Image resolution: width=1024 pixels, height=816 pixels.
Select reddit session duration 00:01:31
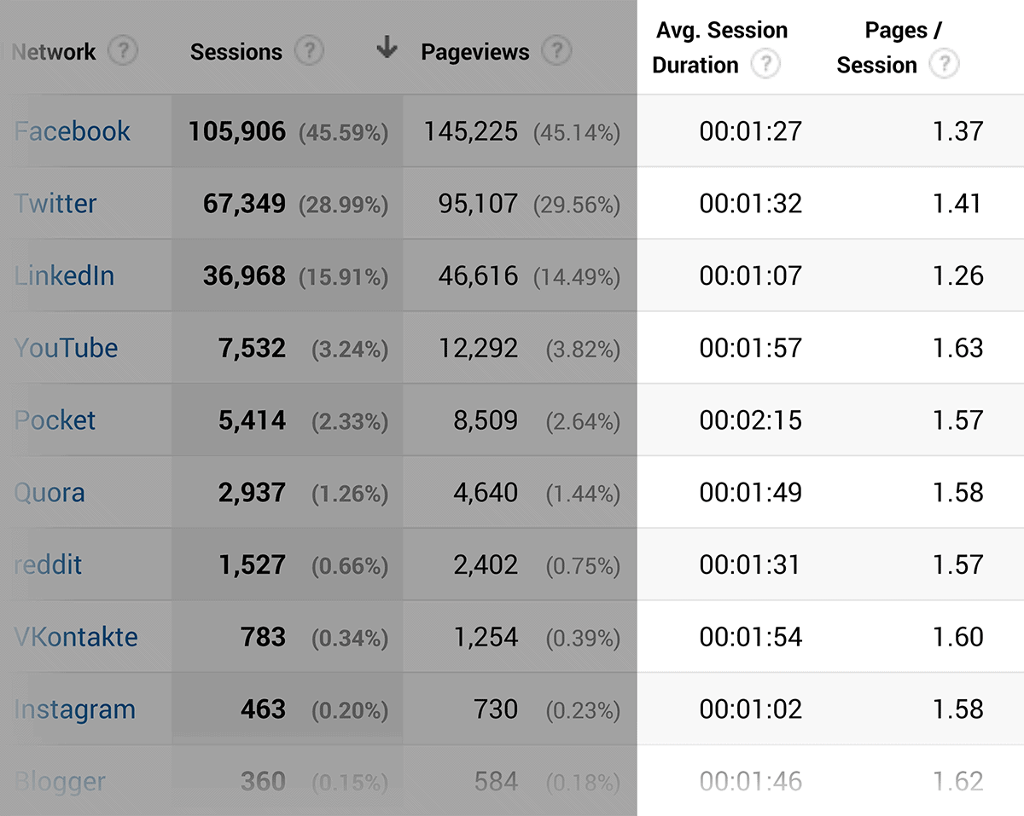click(750, 564)
